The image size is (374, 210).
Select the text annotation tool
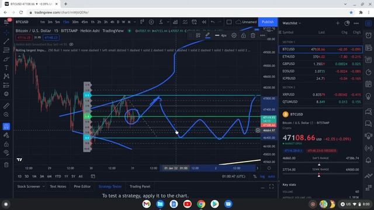pos(6,68)
